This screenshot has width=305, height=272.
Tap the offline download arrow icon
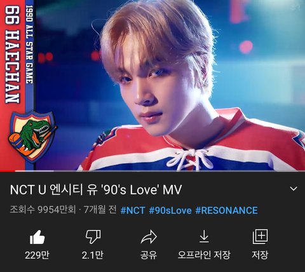tap(204, 236)
